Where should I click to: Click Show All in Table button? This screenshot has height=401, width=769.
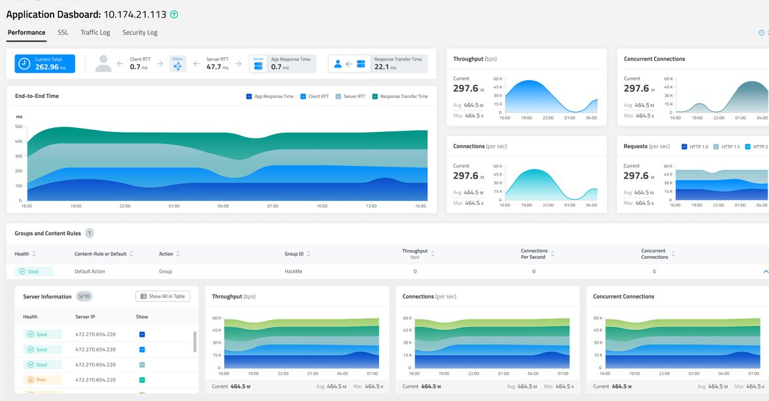point(163,297)
